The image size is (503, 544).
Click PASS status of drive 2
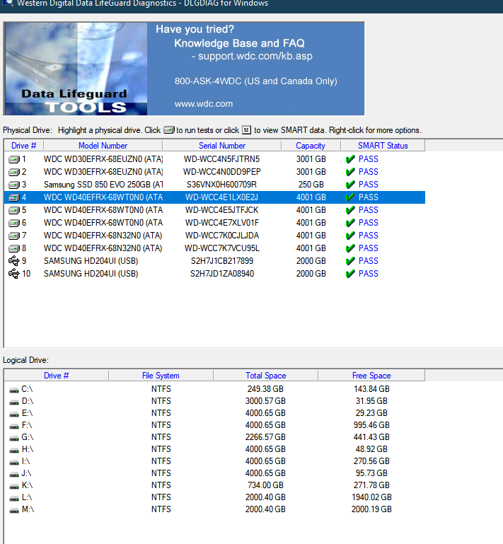point(368,172)
